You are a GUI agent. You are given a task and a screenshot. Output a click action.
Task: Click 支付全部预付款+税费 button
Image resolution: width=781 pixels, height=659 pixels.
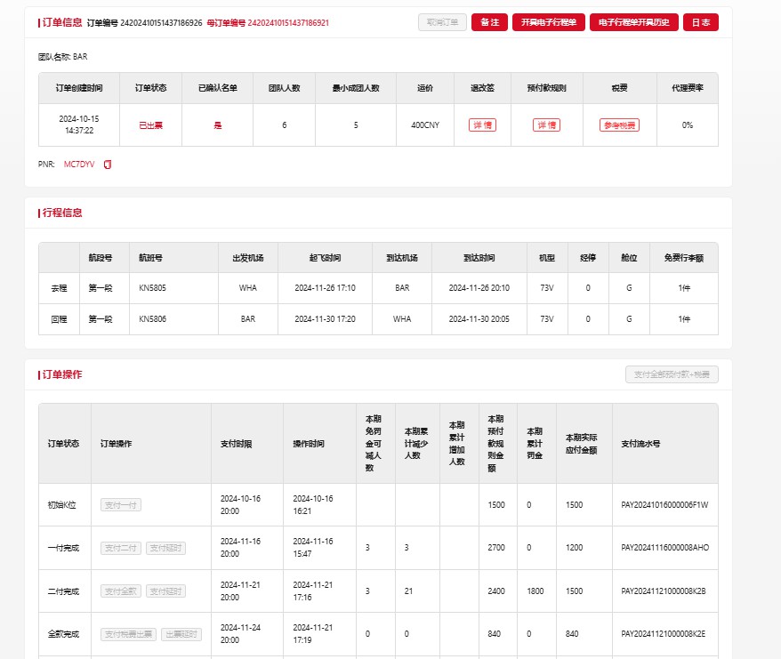672,375
